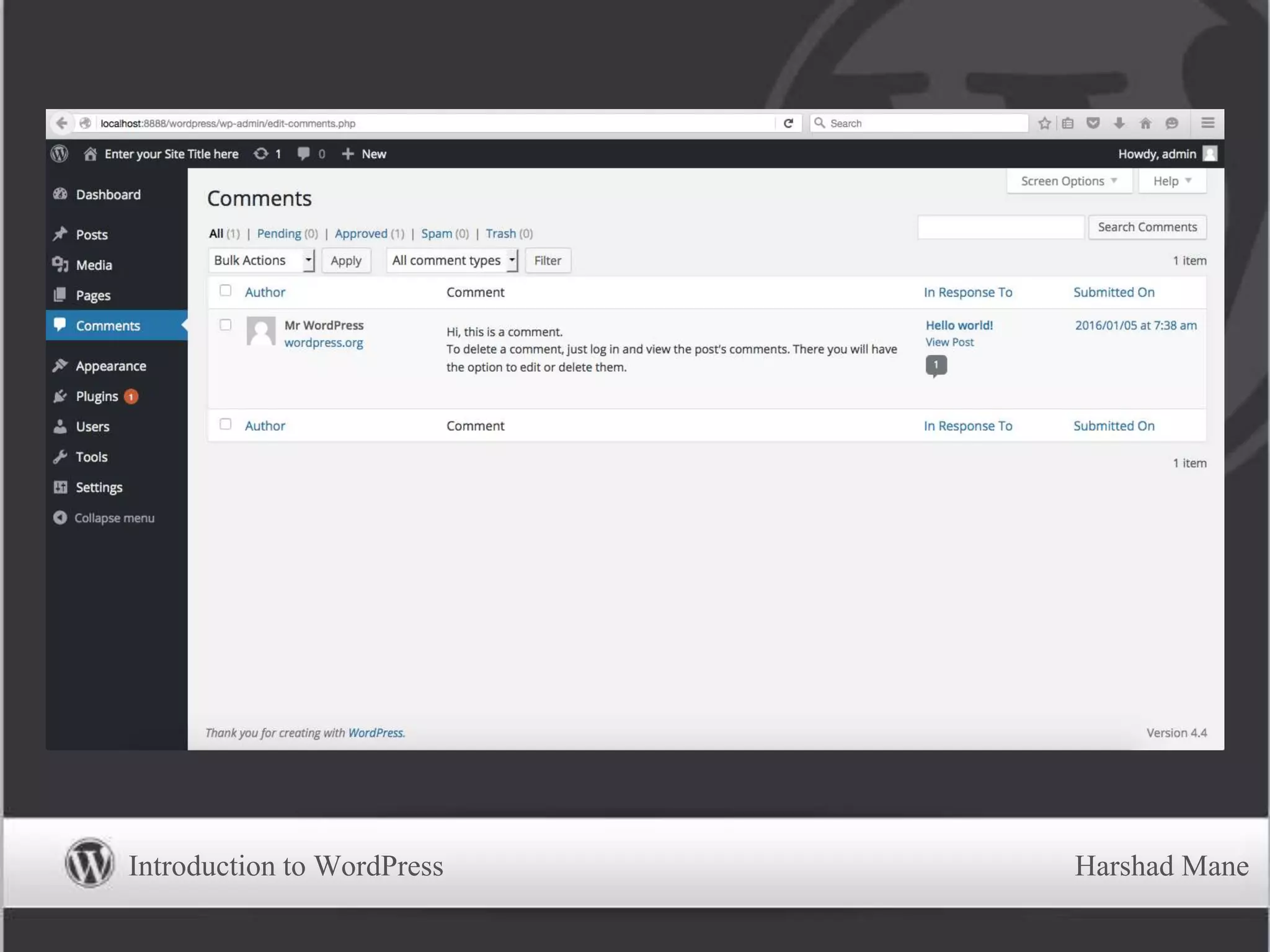Image resolution: width=1270 pixels, height=952 pixels.
Task: Click the Settings sliders icon
Action: (x=60, y=487)
